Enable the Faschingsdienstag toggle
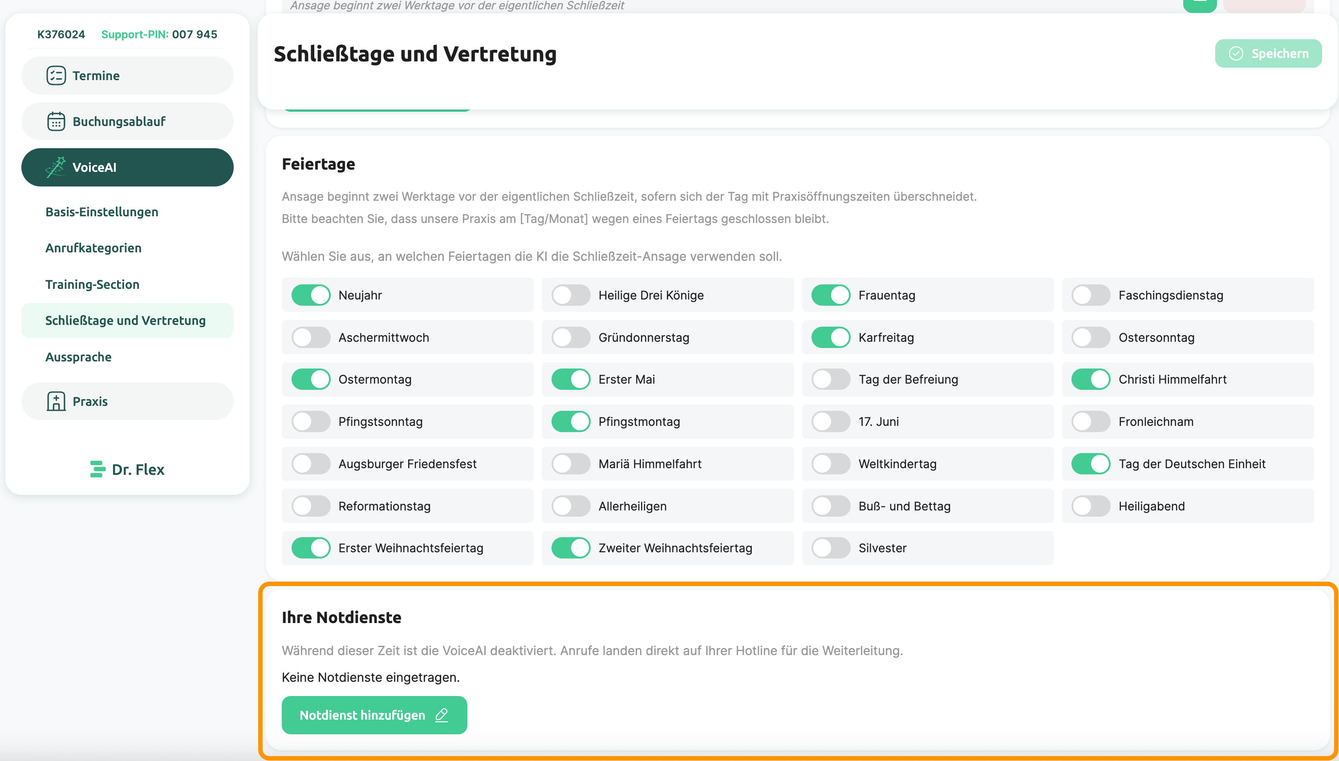The width and height of the screenshot is (1339, 761). (1091, 295)
